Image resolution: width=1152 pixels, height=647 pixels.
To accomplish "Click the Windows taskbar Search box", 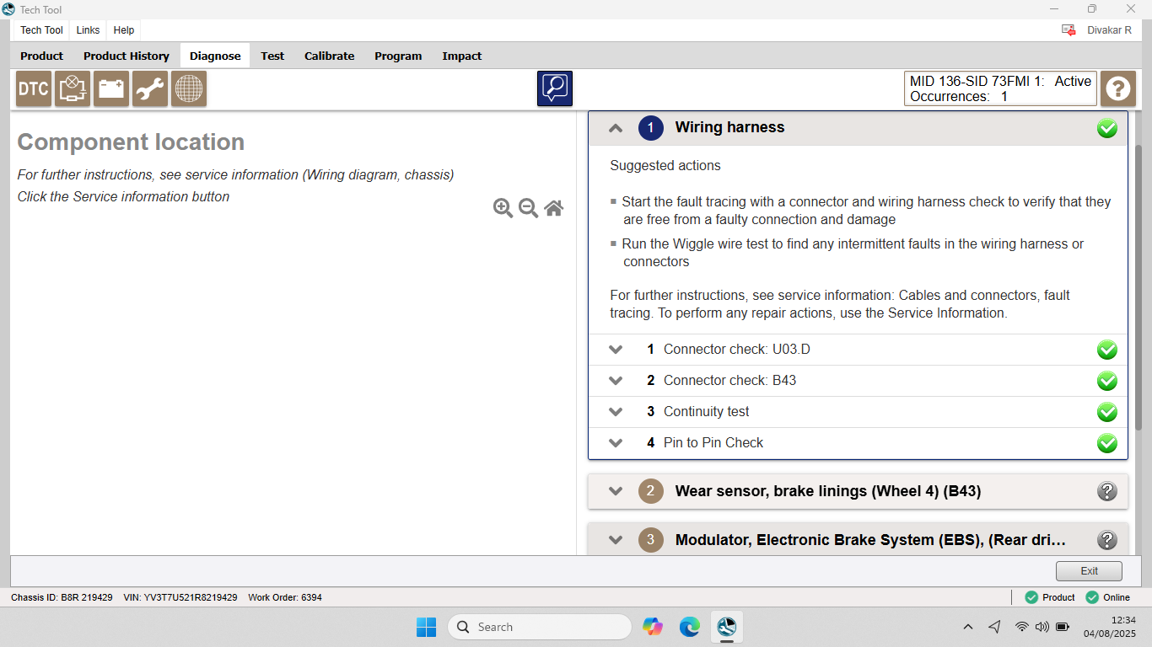I will coord(540,627).
